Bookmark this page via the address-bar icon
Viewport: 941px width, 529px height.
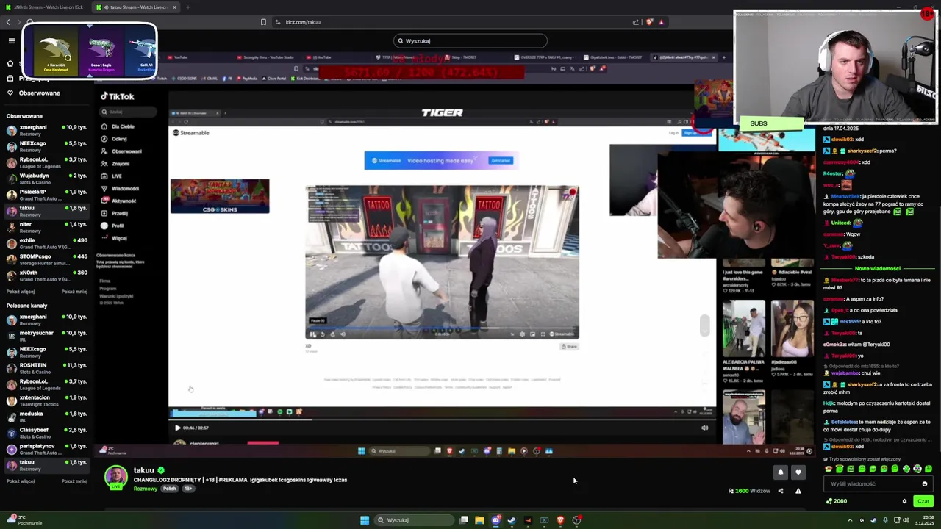pyautogui.click(x=263, y=22)
